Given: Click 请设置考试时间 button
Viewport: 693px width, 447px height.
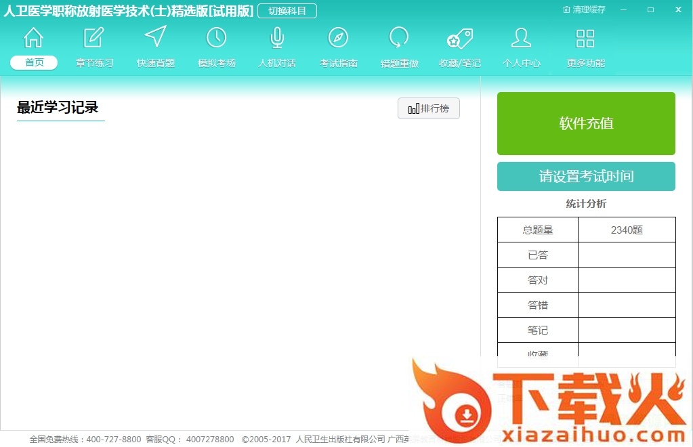Looking at the screenshot, I should (x=586, y=177).
